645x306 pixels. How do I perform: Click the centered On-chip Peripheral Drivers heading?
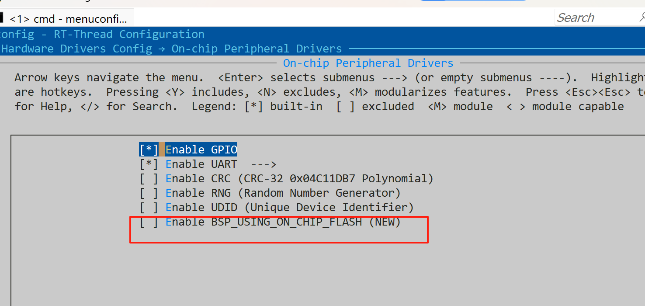[x=368, y=63]
